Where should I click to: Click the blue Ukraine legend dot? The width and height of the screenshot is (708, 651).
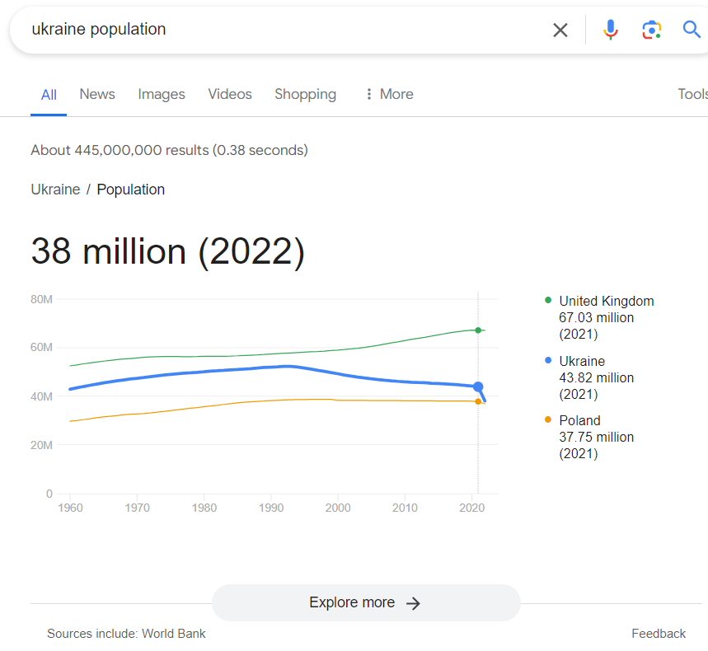click(548, 361)
